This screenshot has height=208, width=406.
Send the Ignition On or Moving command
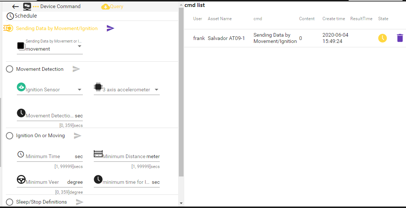[x=78, y=136]
